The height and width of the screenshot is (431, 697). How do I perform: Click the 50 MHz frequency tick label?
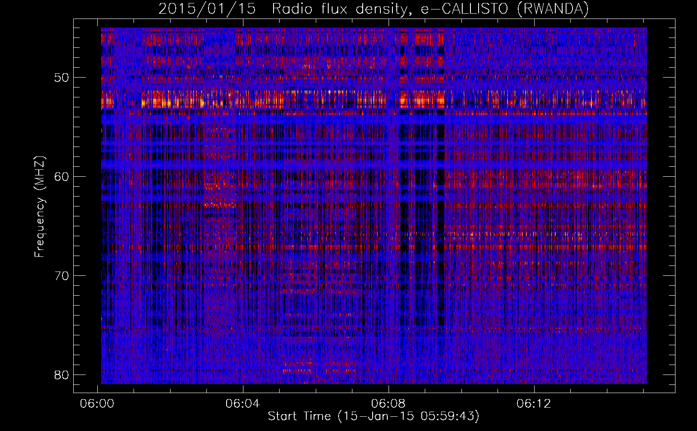(x=62, y=78)
